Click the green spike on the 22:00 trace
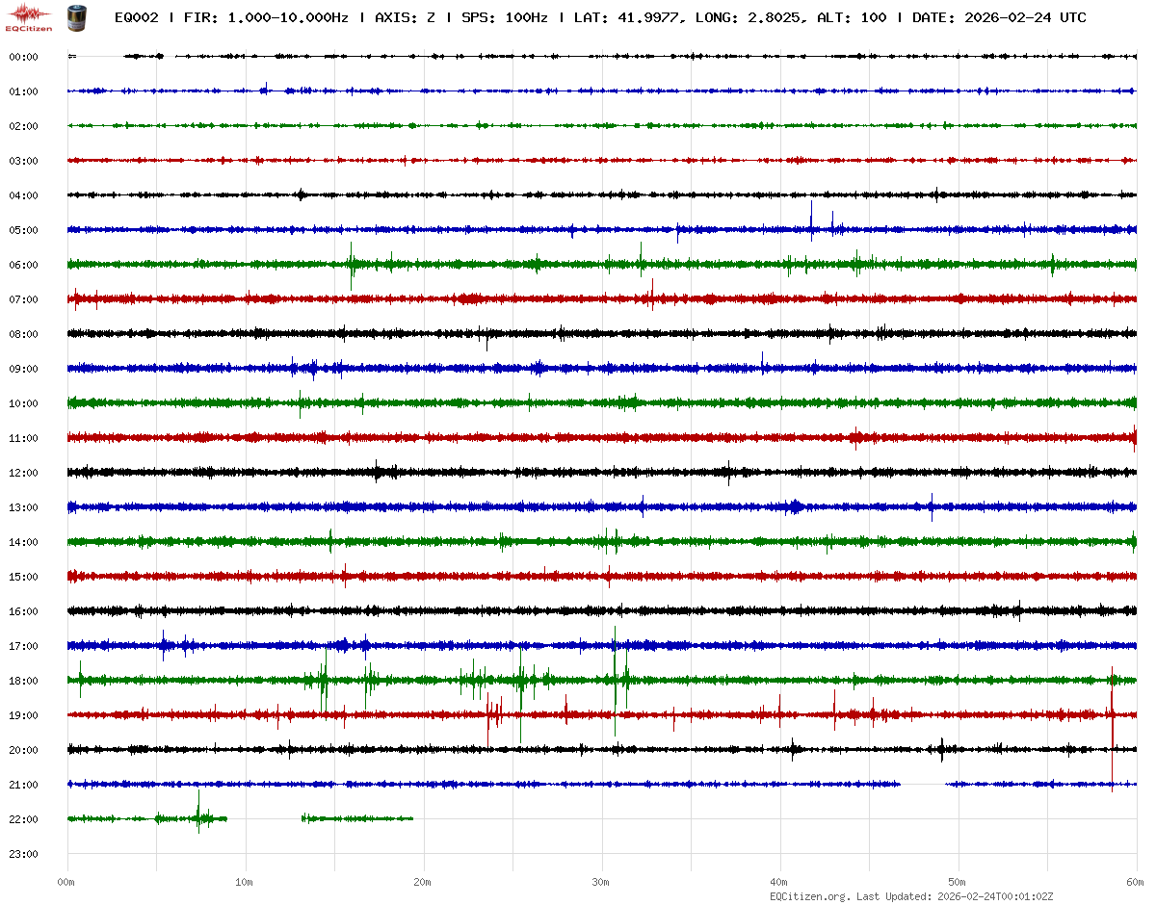 pos(198,811)
